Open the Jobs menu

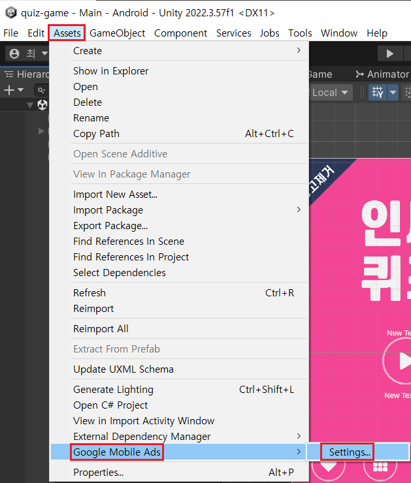click(269, 33)
